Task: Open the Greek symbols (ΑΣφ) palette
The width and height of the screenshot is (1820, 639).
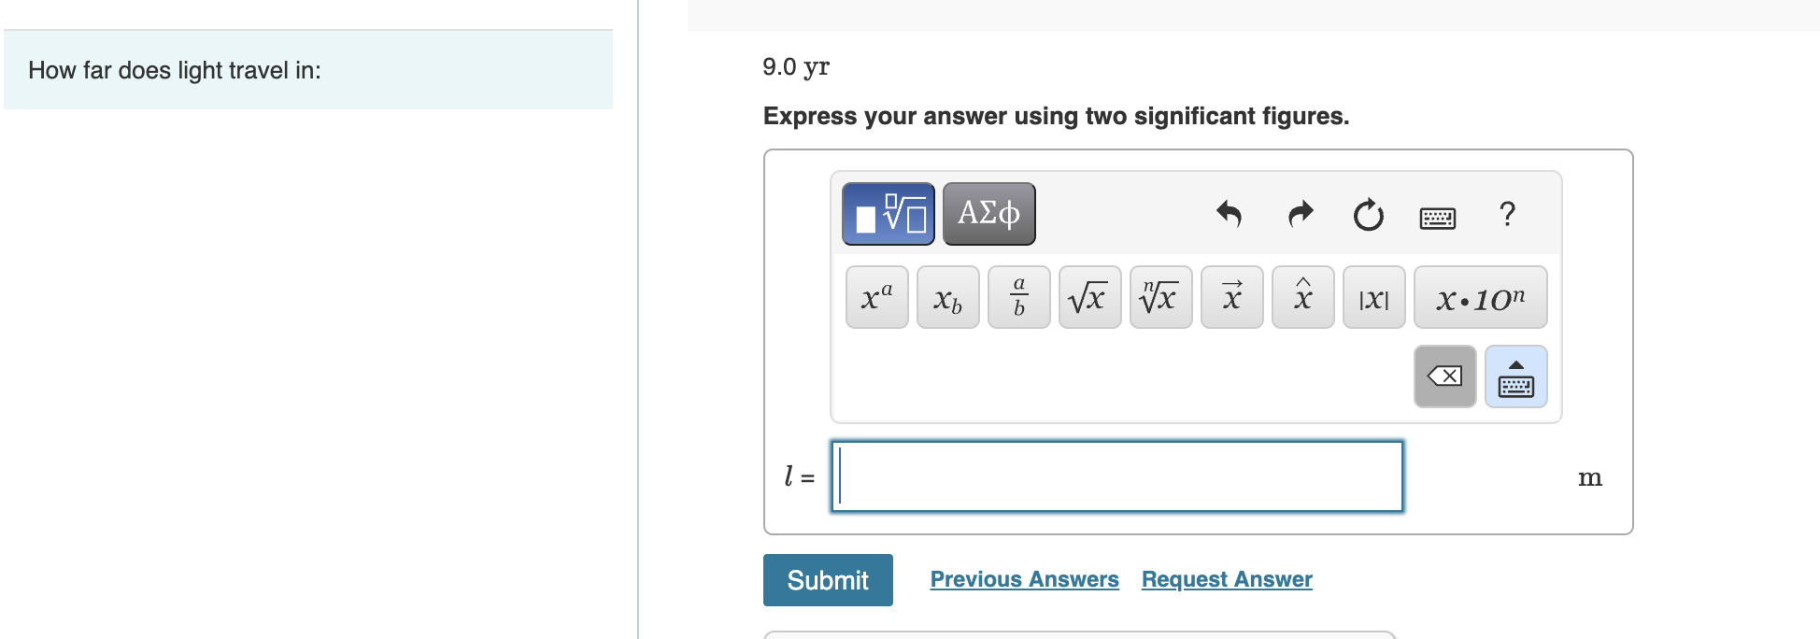Action: coord(988,213)
